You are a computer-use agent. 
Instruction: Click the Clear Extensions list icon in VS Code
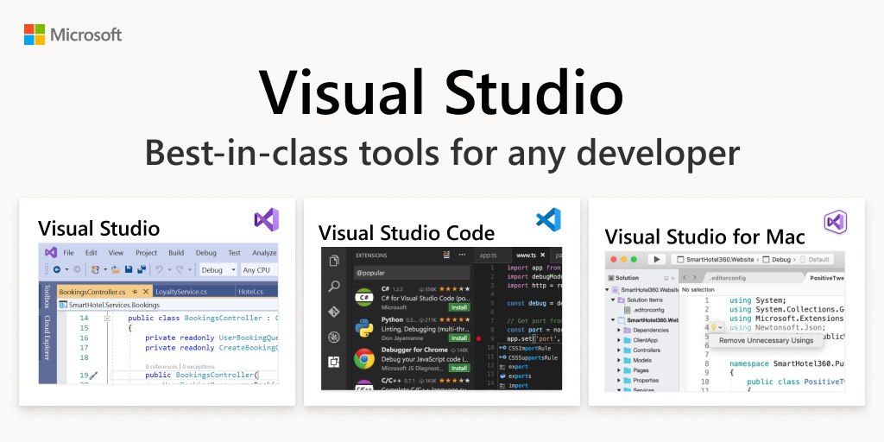click(x=446, y=255)
